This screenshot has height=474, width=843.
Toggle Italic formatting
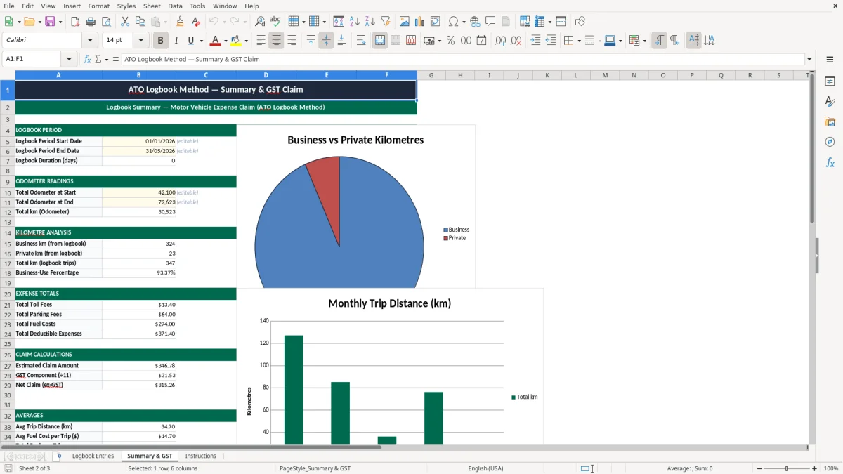click(176, 41)
